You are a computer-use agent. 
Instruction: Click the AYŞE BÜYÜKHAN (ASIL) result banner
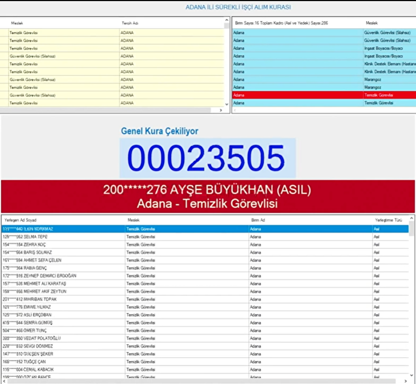[208, 196]
